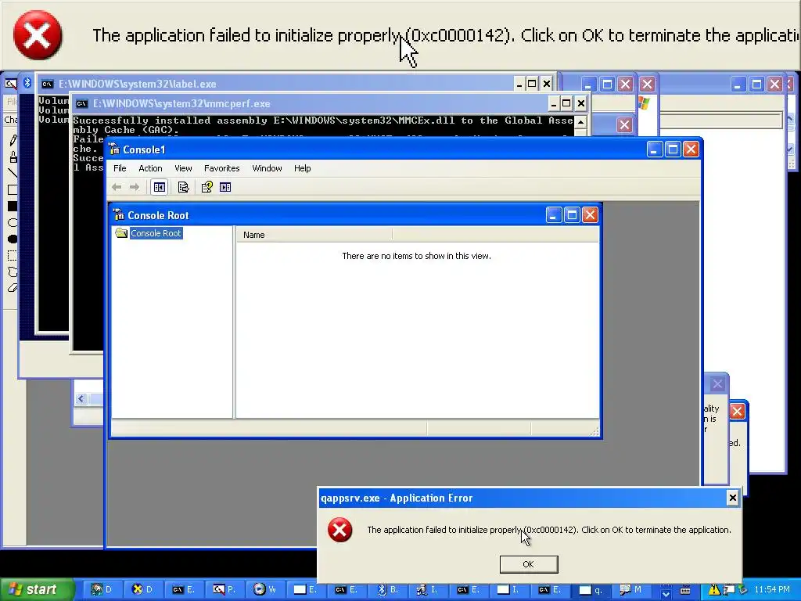Select the Pencil tool in the left toolbox
The image size is (801, 601).
pos(13,140)
